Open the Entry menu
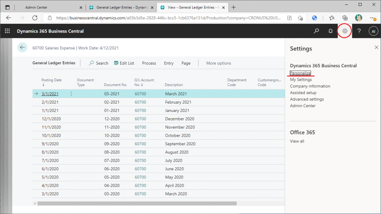 [169, 63]
